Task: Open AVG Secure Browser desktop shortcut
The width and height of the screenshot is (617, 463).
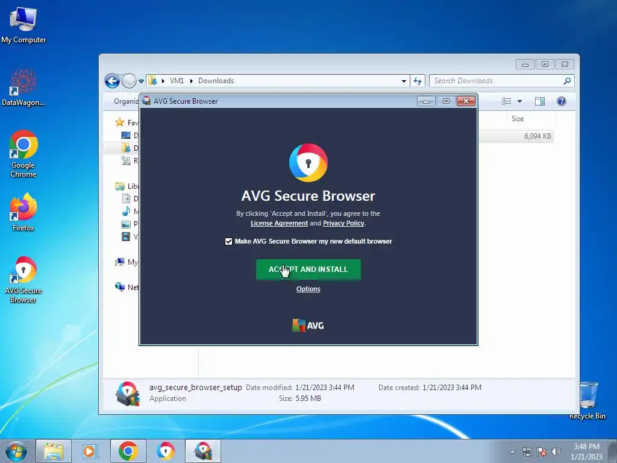Action: click(x=23, y=280)
